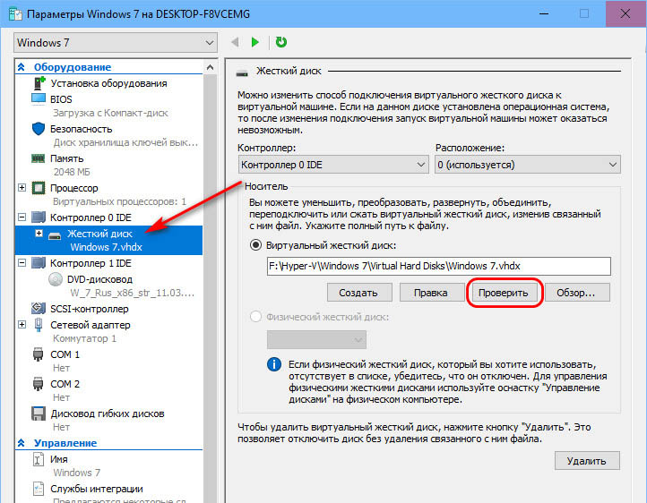The image size is (647, 503).
Task: Click the W_7_Rus_x86_str_11.03 file text
Action: tap(132, 293)
